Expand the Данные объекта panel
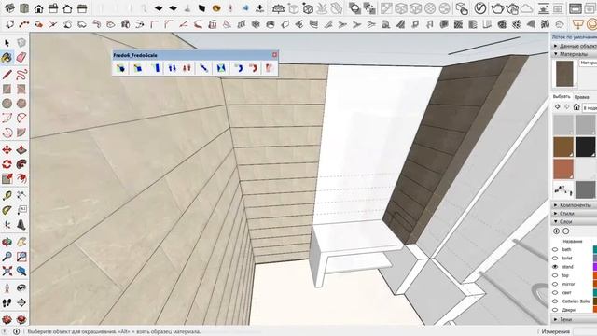The width and height of the screenshot is (597, 336). (x=575, y=46)
